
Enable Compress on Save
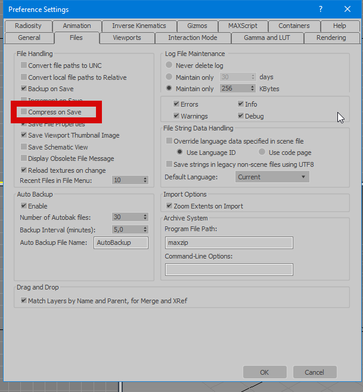click(x=24, y=112)
